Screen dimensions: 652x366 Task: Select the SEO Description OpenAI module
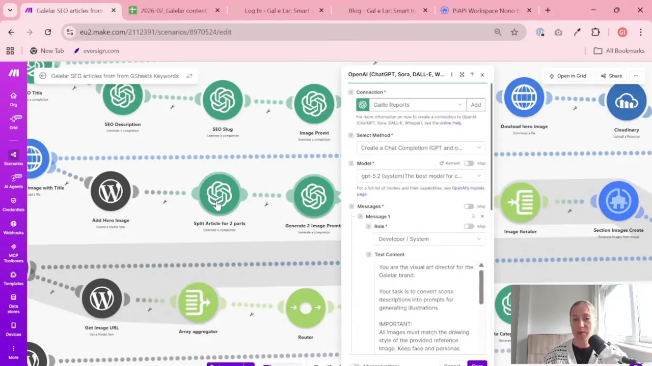click(x=123, y=96)
